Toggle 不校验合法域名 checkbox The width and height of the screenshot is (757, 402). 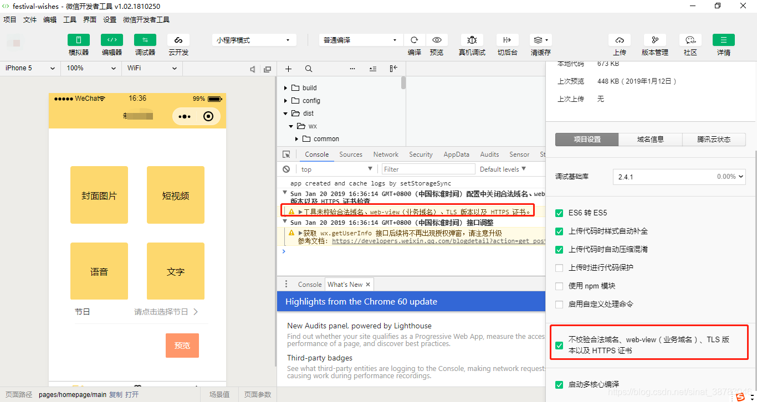(x=559, y=345)
